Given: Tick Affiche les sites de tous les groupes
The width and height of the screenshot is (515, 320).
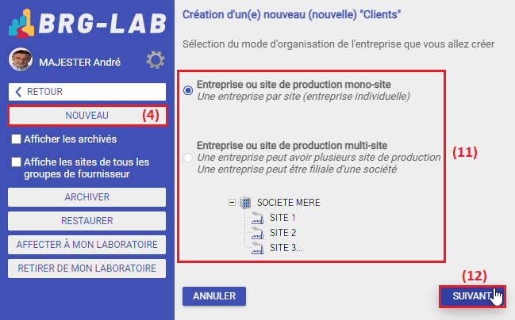Looking at the screenshot, I should [x=16, y=162].
